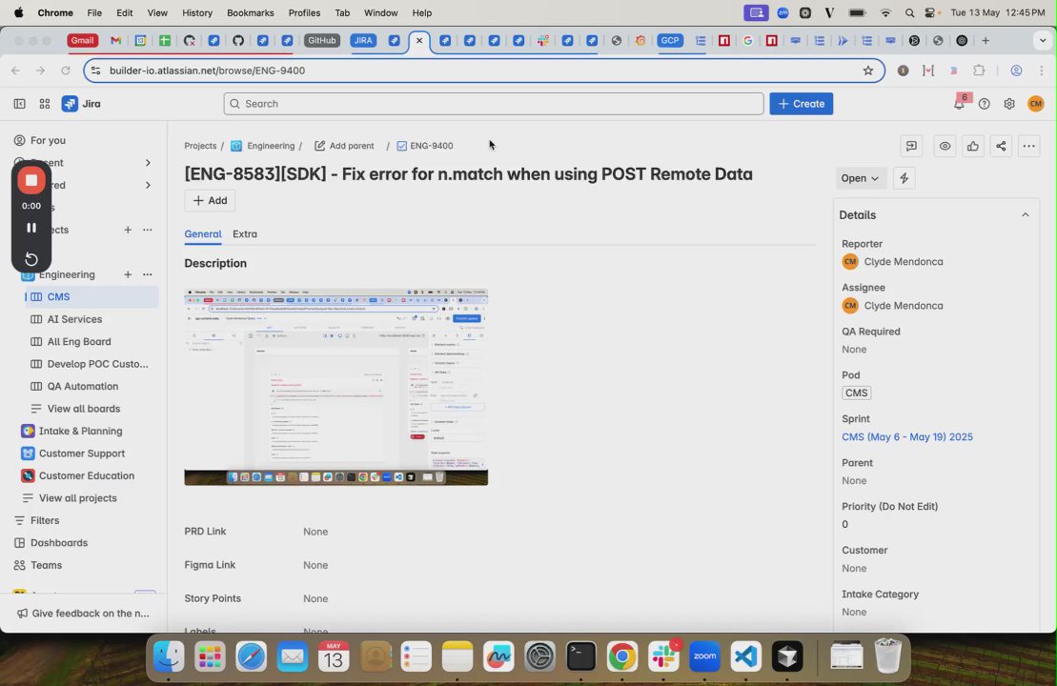1057x686 pixels.
Task: Open Slack from the Dock
Action: point(663,656)
